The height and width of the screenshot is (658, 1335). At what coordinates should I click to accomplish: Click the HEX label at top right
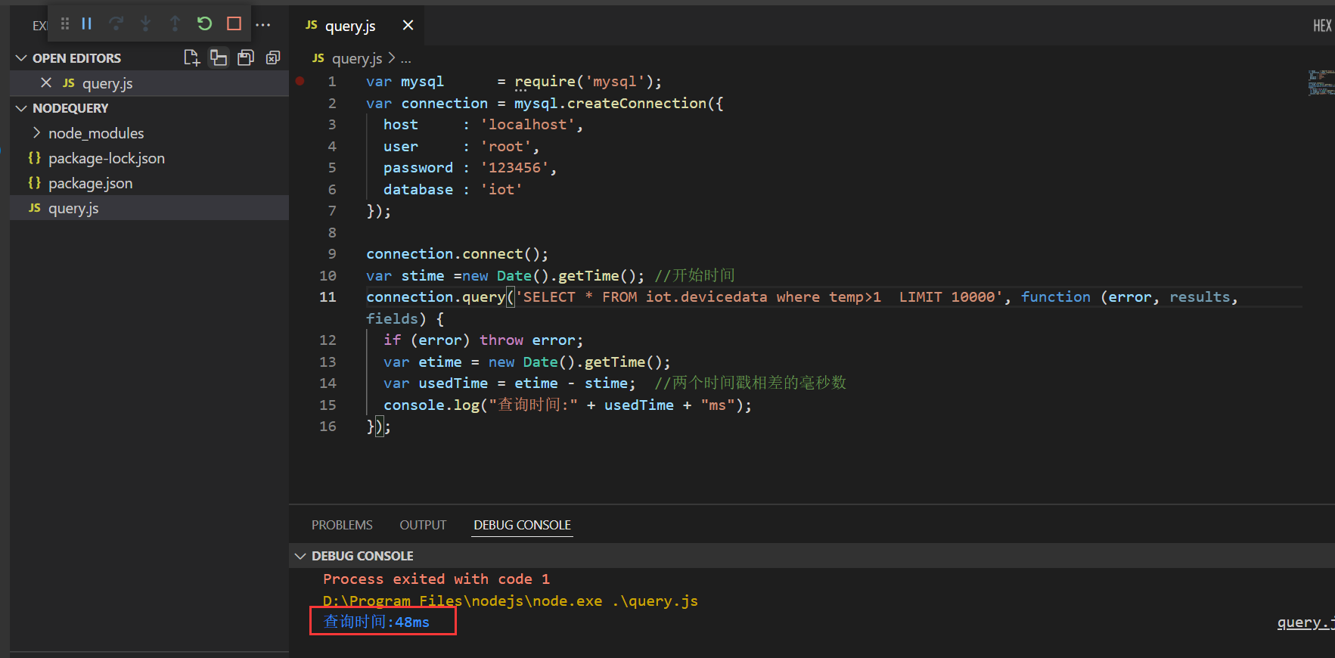(1322, 26)
